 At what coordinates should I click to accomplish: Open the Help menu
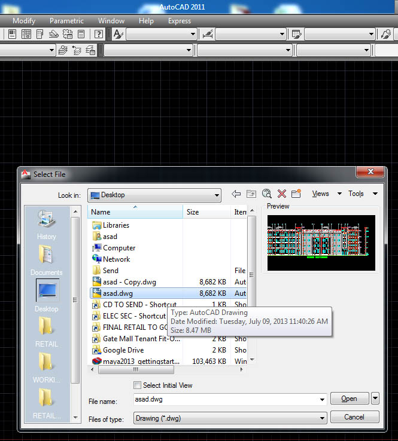146,21
